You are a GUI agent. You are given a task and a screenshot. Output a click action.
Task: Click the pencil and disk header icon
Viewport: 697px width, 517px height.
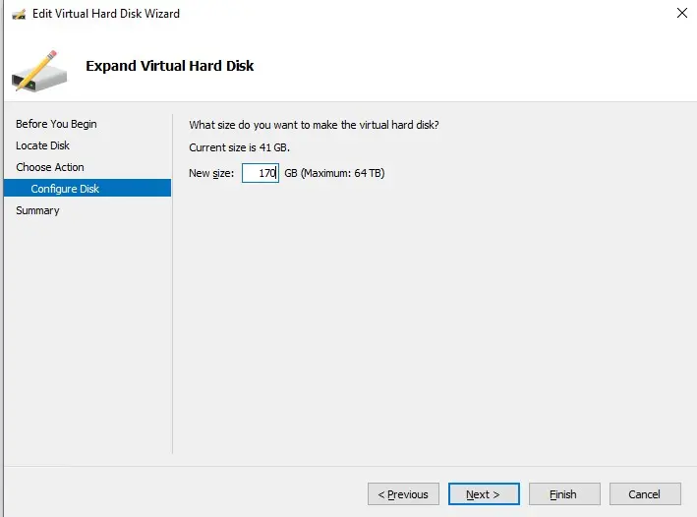pyautogui.click(x=39, y=66)
